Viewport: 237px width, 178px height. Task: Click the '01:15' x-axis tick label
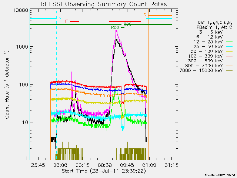pyautogui.click(x=171, y=165)
